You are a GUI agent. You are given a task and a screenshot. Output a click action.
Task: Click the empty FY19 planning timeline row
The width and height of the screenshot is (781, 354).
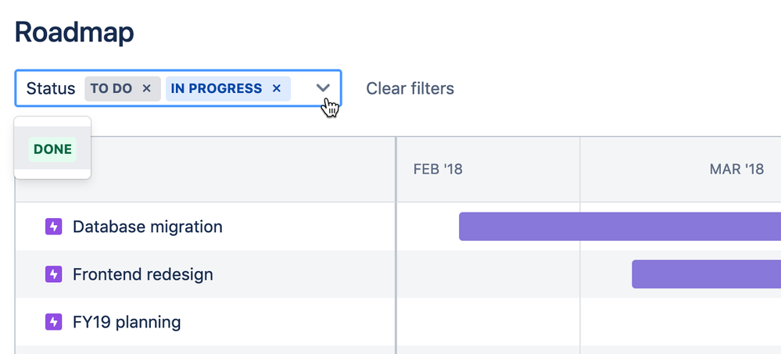(586, 322)
